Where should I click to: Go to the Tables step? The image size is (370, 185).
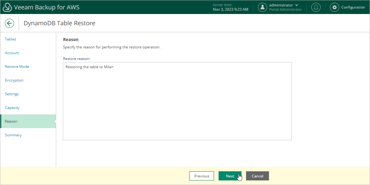[11, 39]
